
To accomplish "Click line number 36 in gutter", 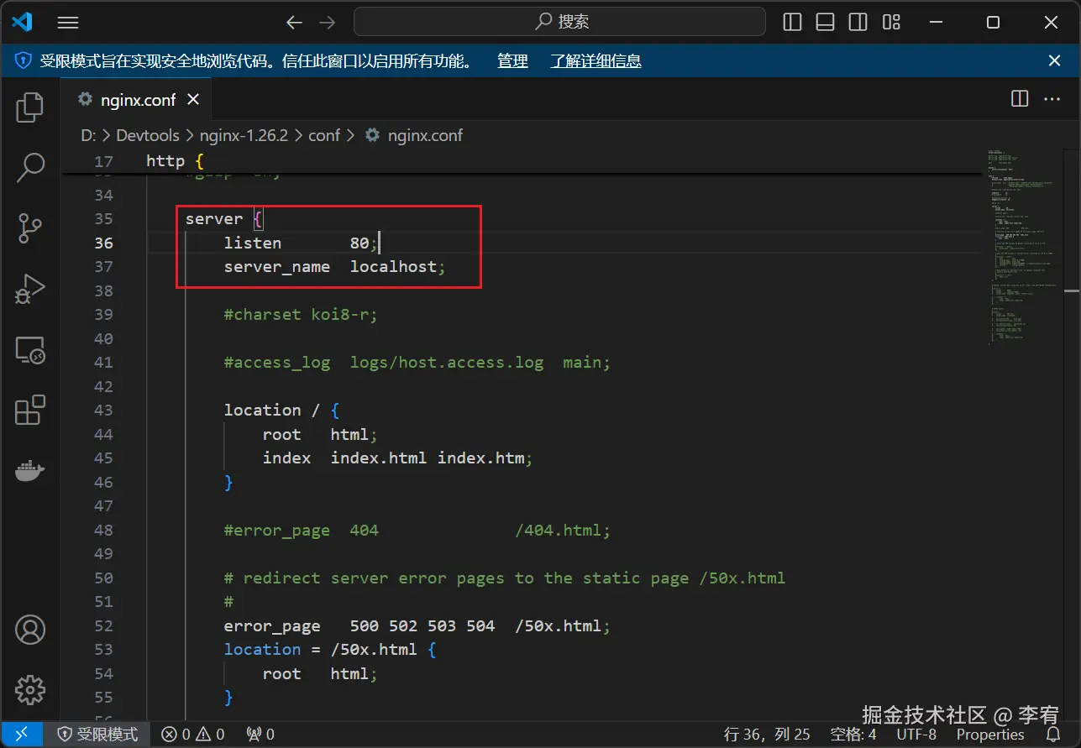I will (x=103, y=243).
